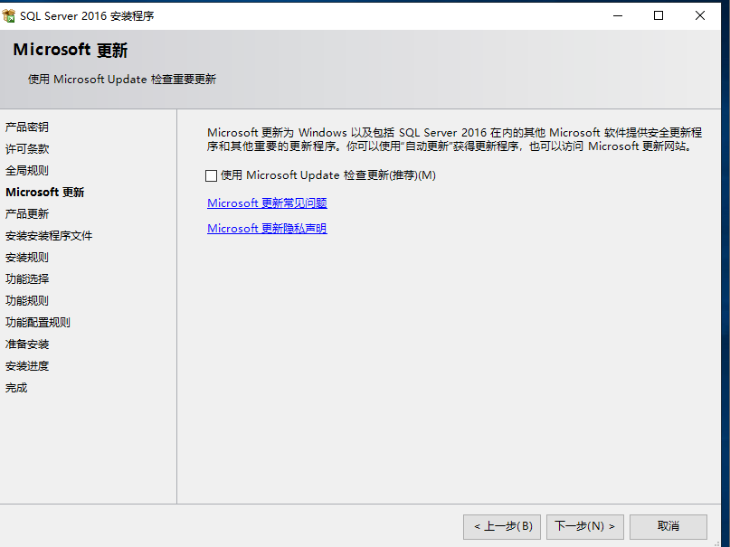This screenshot has width=730, height=547.
Task: Select 功能规则 step in sidebar
Action: coord(27,301)
